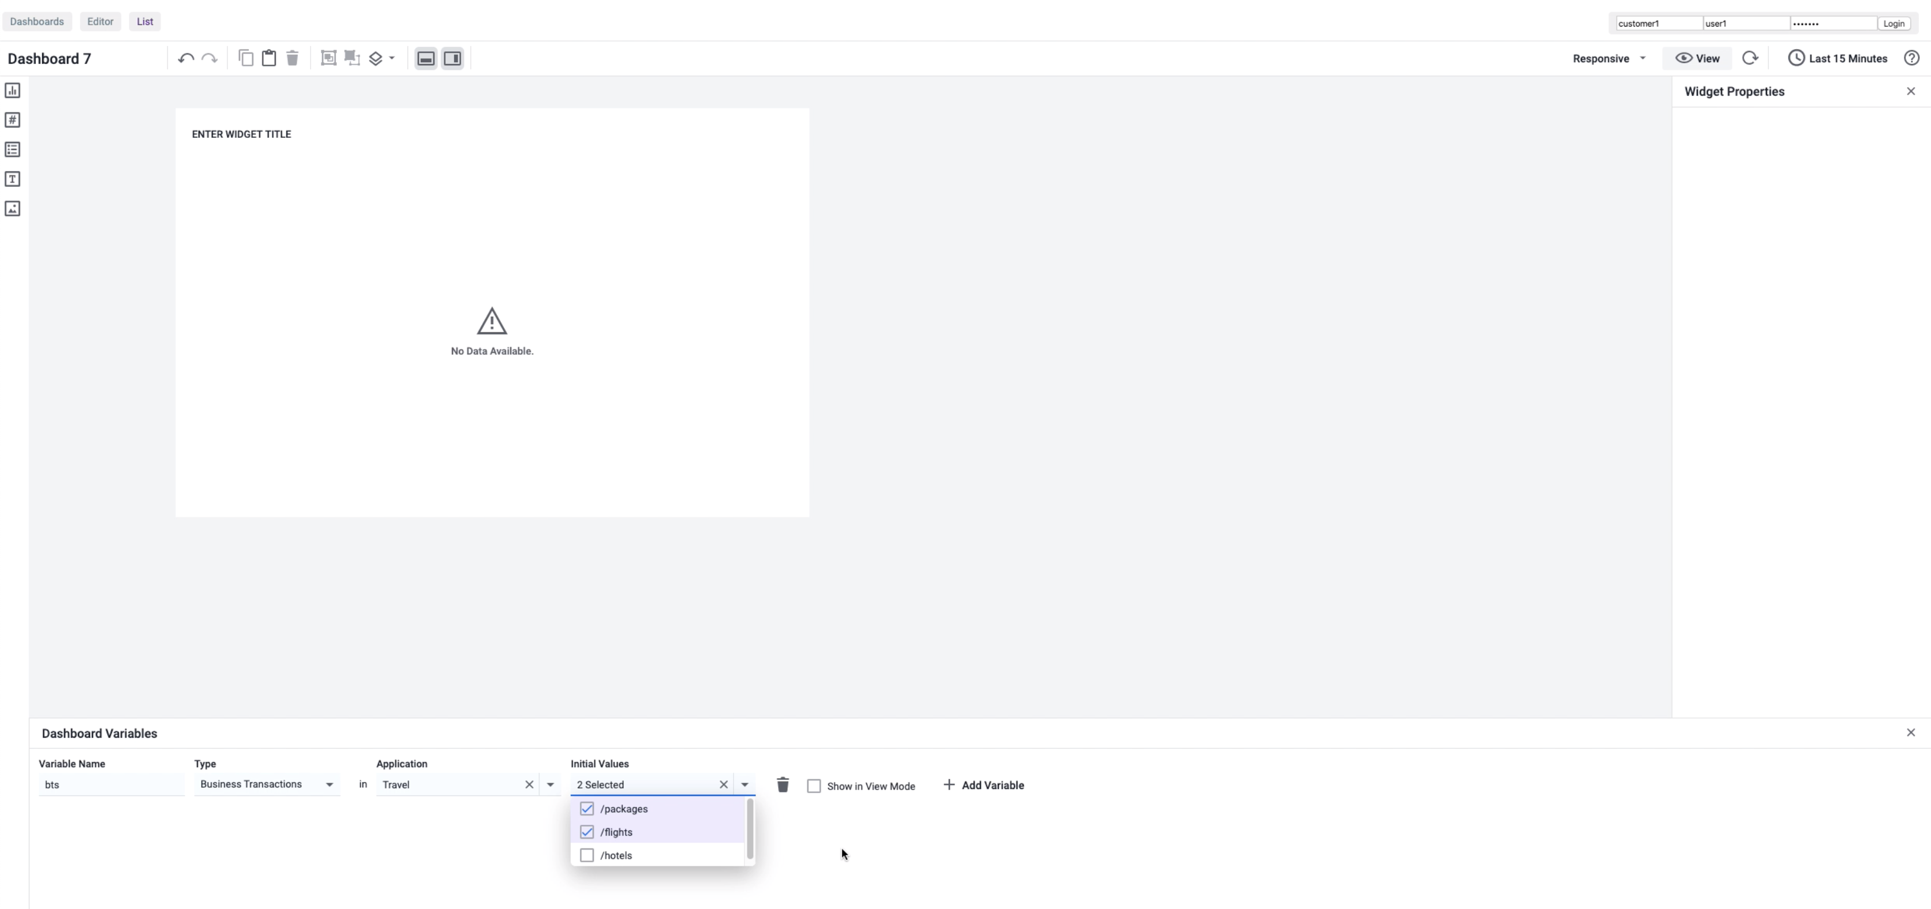This screenshot has width=1931, height=909.
Task: Add a metric number widget from sidebar
Action: [13, 120]
